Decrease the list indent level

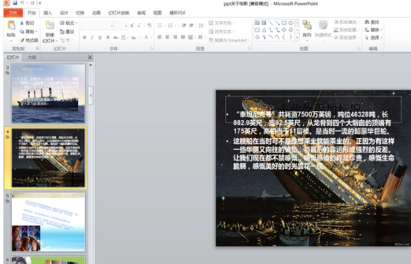(184, 25)
